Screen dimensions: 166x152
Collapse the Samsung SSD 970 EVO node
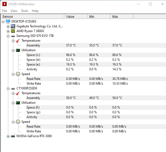pos(8,36)
